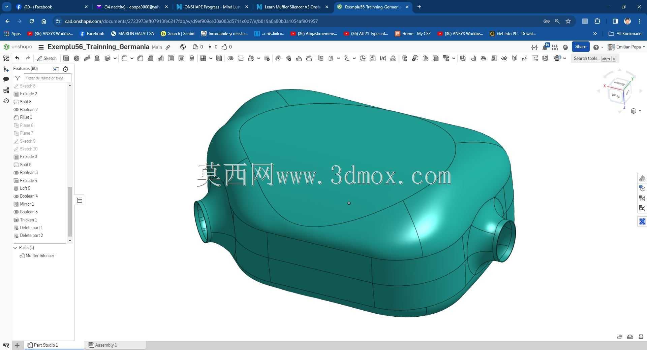Select the Part Studio 1 tab
The image size is (647, 350).
pyautogui.click(x=54, y=345)
